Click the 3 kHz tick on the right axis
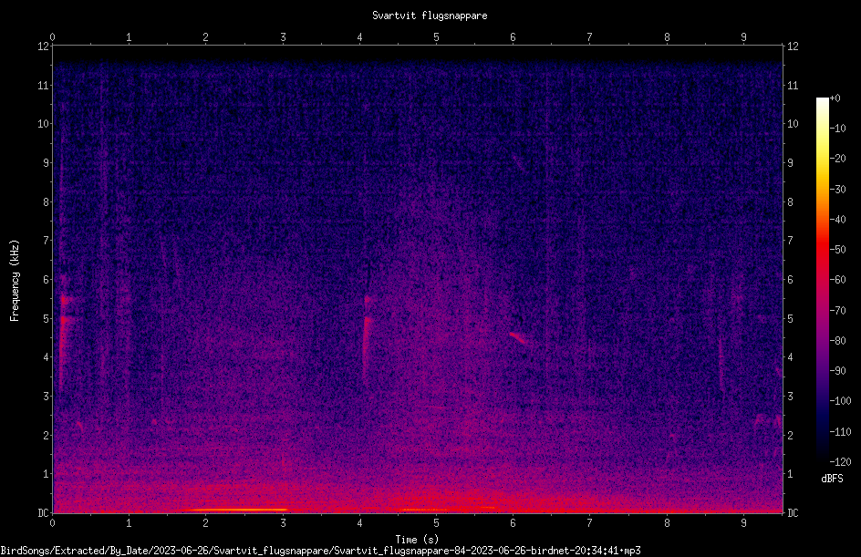This screenshot has height=557, width=861. tap(791, 397)
